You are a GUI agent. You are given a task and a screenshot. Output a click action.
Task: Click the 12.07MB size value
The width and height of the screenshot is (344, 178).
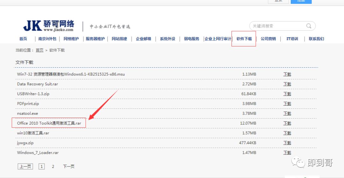(248, 123)
